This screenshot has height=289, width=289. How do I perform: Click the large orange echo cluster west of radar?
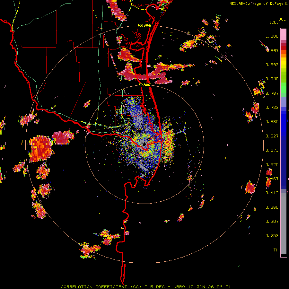pyautogui.click(x=41, y=149)
